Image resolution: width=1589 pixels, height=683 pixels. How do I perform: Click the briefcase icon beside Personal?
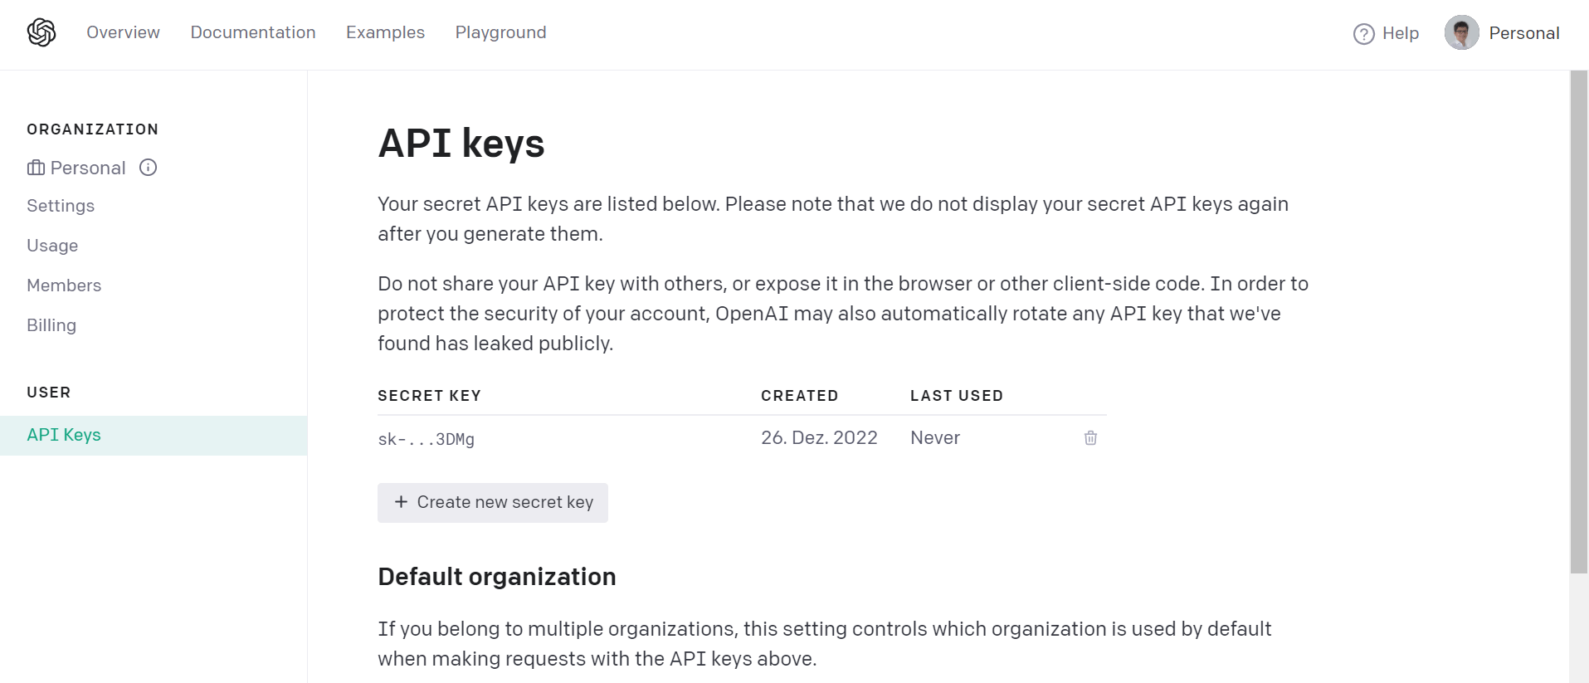(35, 168)
